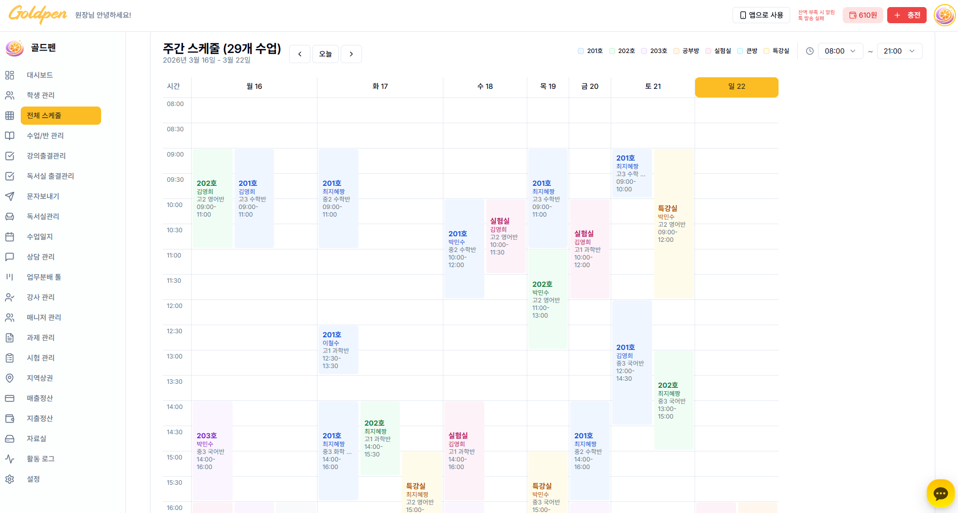Viewport: 958px width, 513px height.
Task: Select the 수업일지 sidebar menu item
Action: 10,236
